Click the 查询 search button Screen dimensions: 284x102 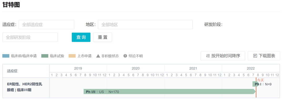coord(81,37)
